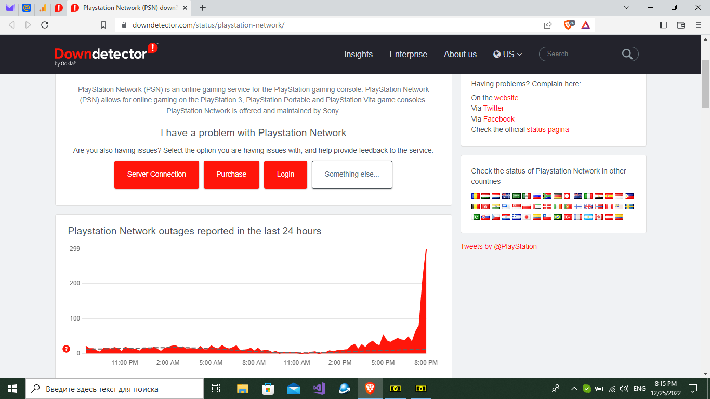
Task: Switch to the first Downdetector pinned tab
Action: 59,8
